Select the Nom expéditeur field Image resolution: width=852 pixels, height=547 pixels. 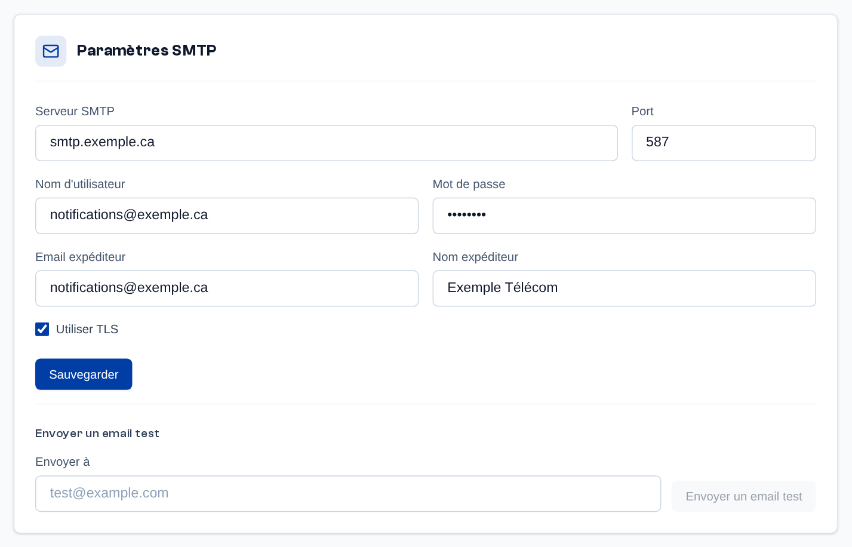point(624,288)
